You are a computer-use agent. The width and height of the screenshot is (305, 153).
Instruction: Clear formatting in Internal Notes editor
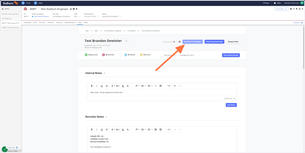click(x=128, y=86)
